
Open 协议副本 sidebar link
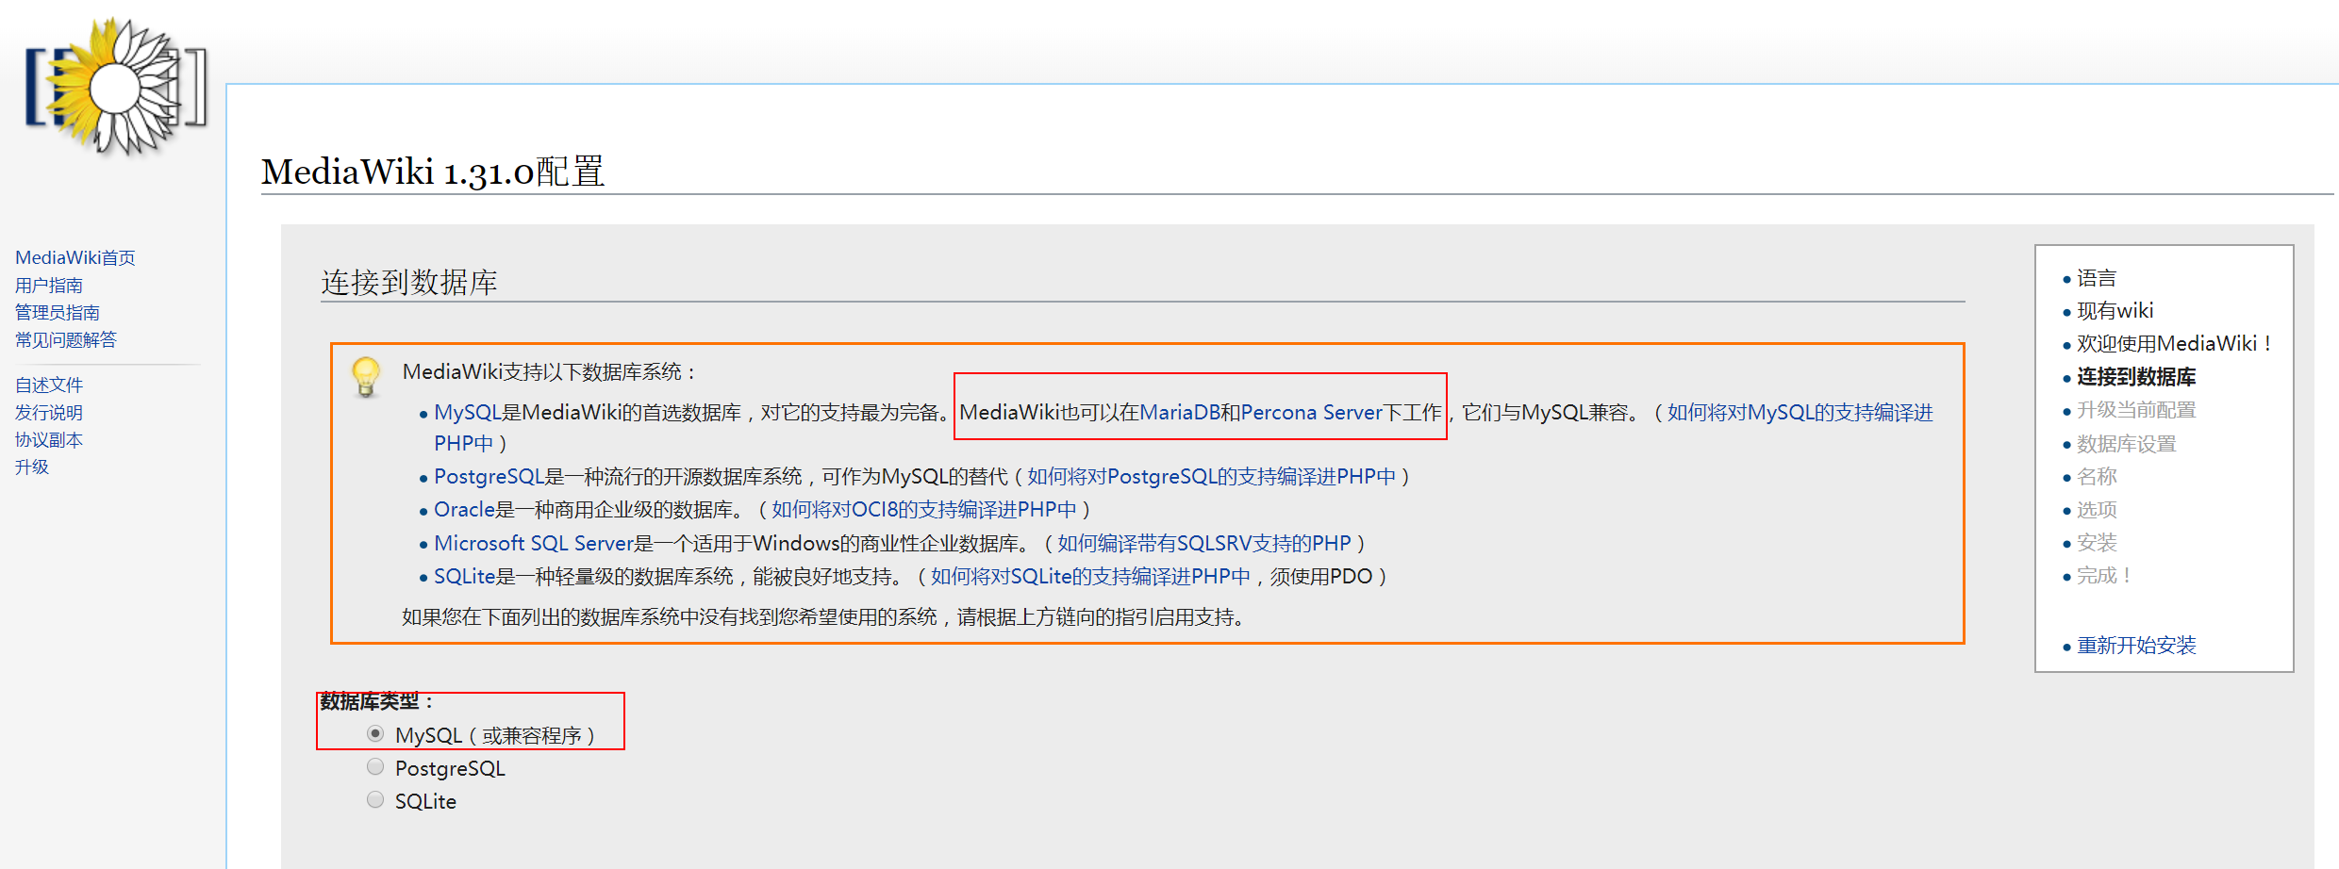49,439
